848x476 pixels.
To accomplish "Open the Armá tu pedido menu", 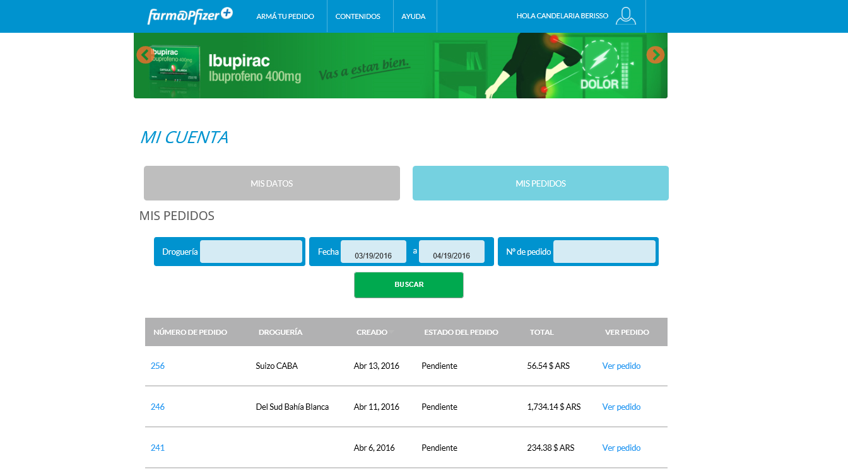I will pyautogui.click(x=285, y=16).
